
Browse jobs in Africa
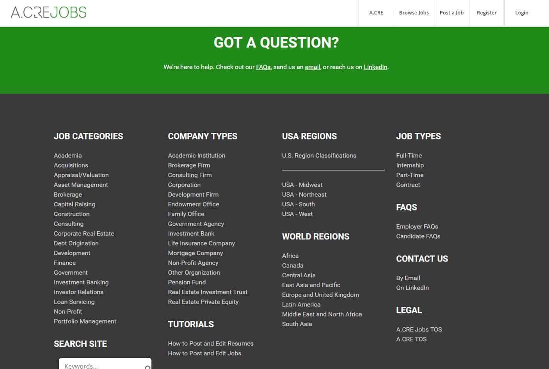290,256
